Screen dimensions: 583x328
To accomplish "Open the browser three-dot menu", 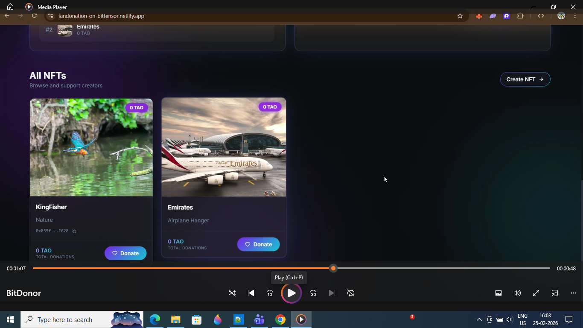I will [x=575, y=16].
